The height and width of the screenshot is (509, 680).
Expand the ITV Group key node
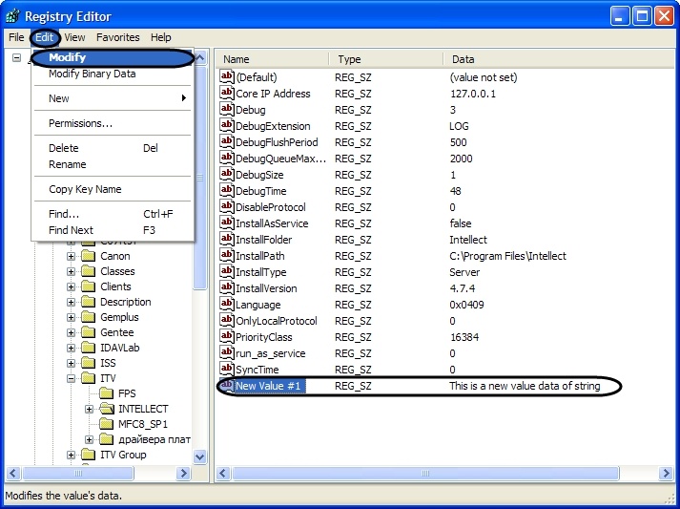click(x=72, y=455)
